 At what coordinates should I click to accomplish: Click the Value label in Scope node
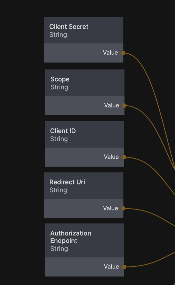pos(112,105)
